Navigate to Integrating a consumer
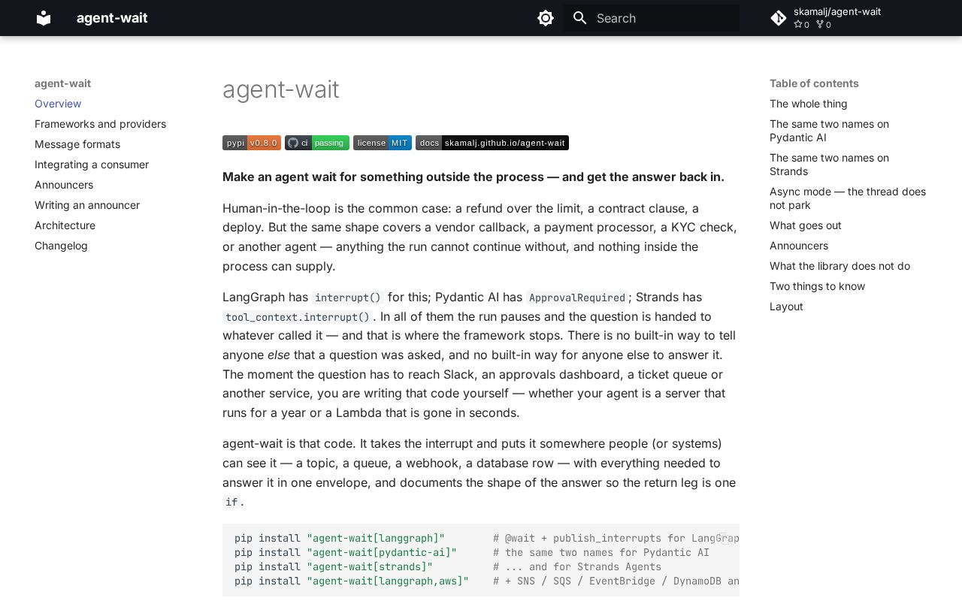 pos(92,165)
